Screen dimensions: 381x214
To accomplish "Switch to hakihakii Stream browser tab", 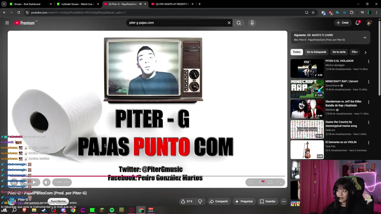I will (x=78, y=4).
